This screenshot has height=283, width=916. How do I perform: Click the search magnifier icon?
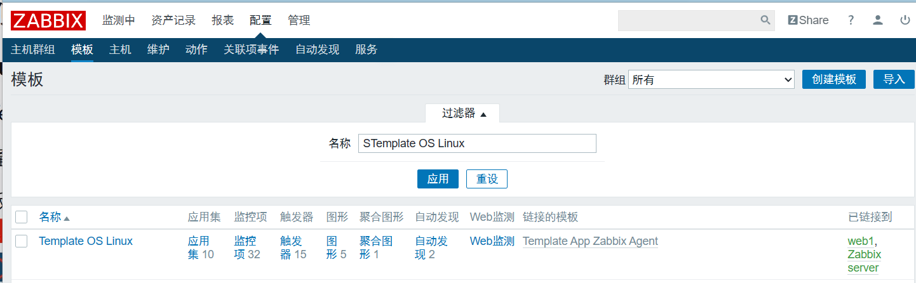(x=765, y=20)
